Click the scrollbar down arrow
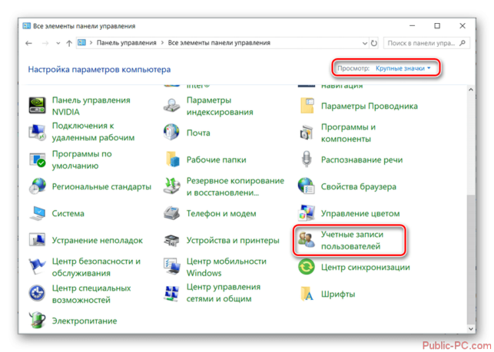 tap(471, 329)
